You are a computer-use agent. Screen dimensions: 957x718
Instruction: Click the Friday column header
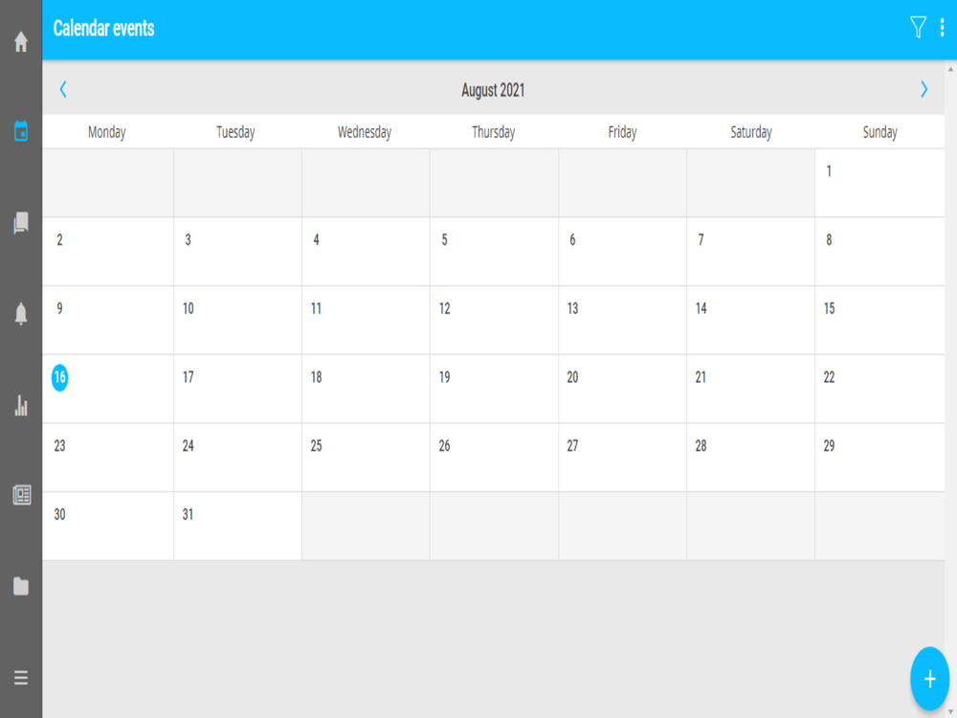622,132
